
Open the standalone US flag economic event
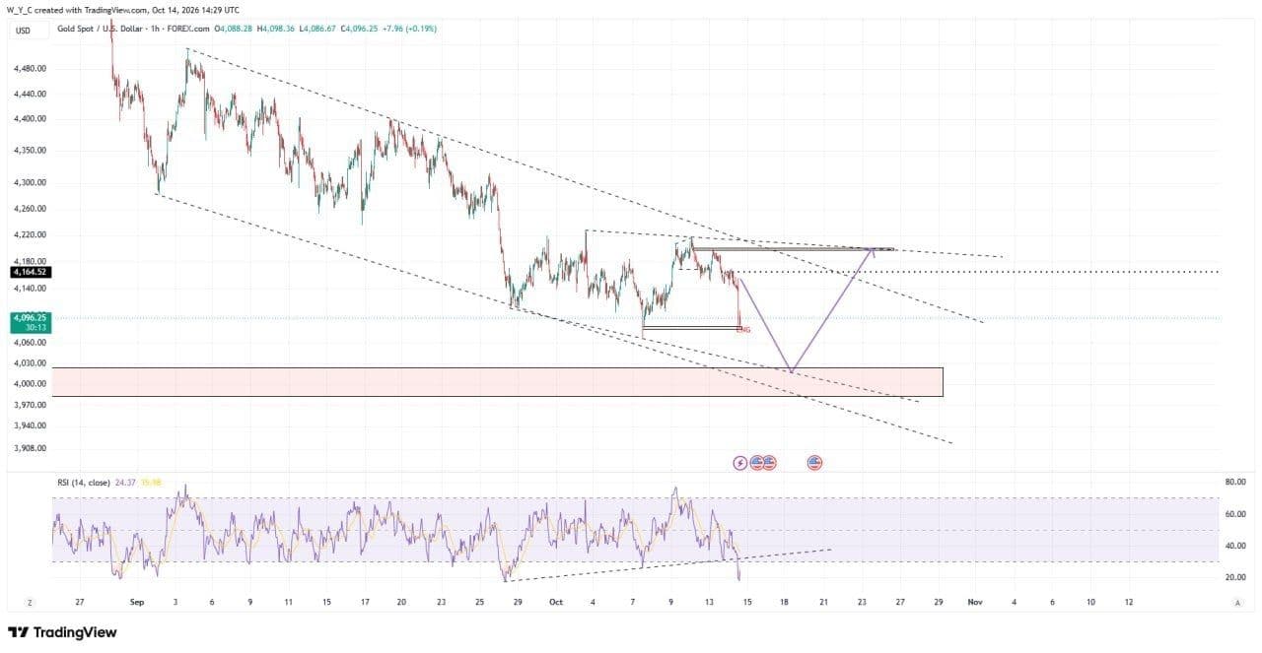[814, 462]
